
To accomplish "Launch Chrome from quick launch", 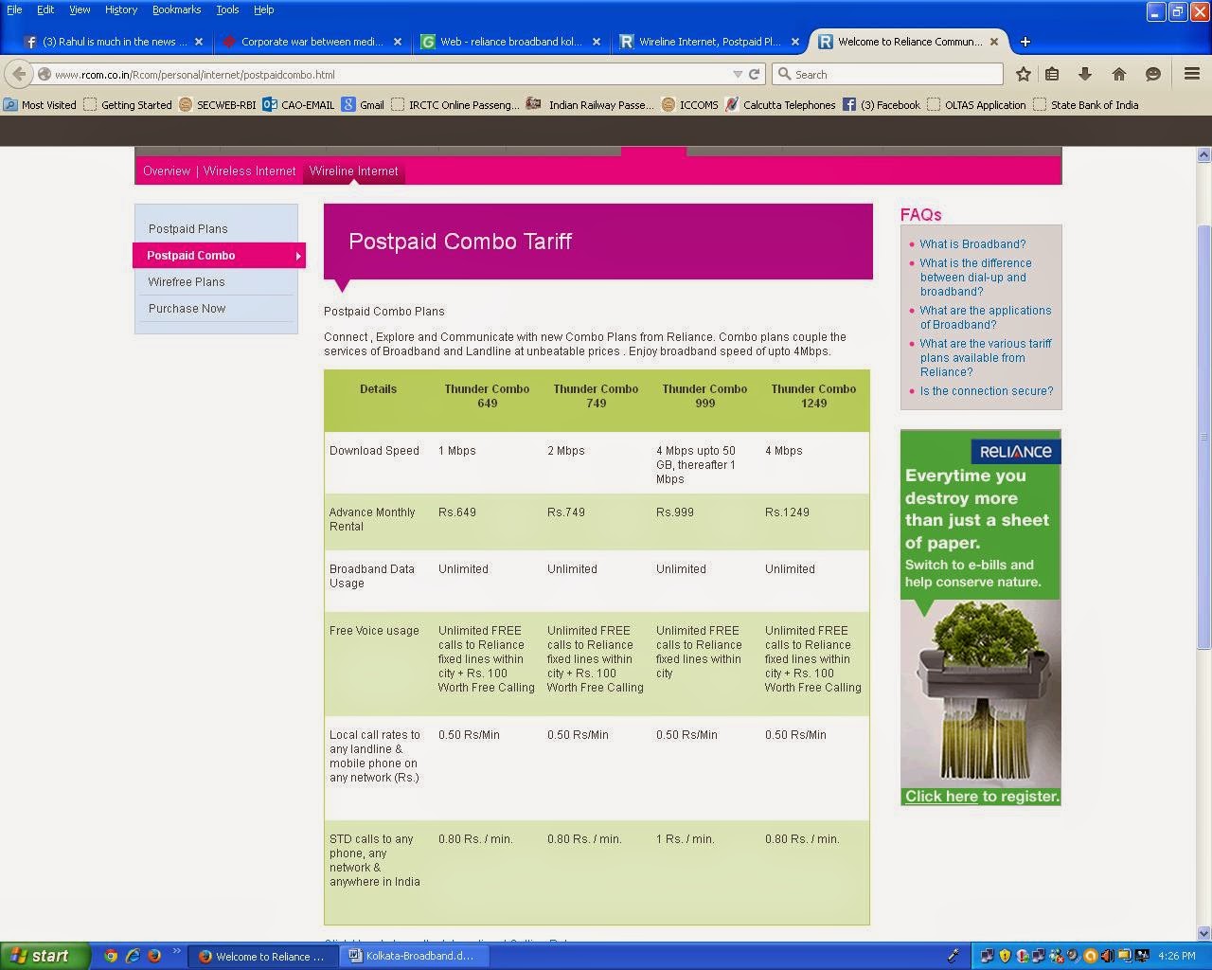I will click(110, 956).
